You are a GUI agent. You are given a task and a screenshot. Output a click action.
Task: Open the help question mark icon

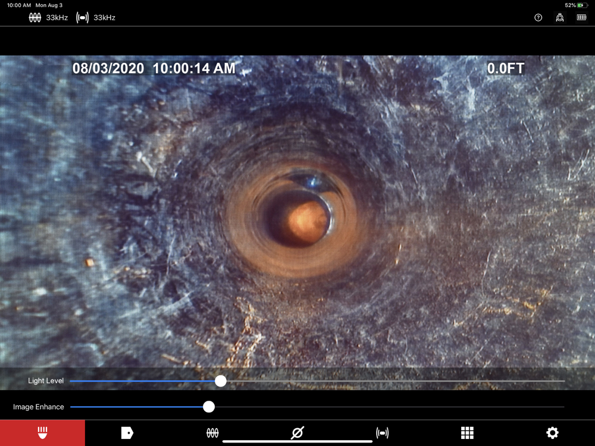[x=538, y=17]
